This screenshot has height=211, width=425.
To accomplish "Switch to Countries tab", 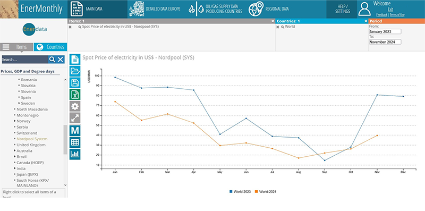I will [50, 47].
